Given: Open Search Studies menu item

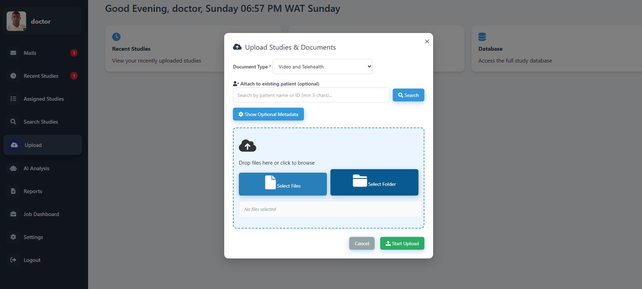Looking at the screenshot, I should [x=42, y=122].
